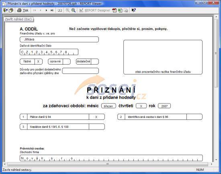
Task: Click the 'Než začnete vyplňovat tiskopis' instruction heading
Action: tap(119, 29)
